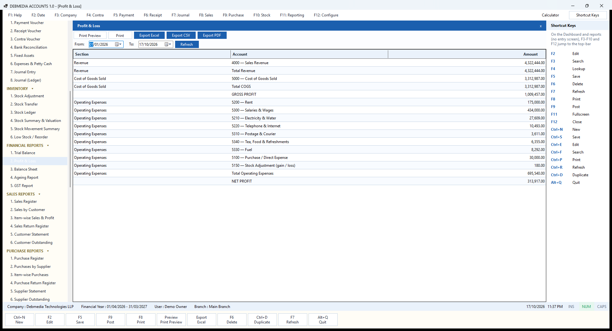The image size is (612, 331).
Task: Open the Balance Sheet report
Action: point(26,169)
